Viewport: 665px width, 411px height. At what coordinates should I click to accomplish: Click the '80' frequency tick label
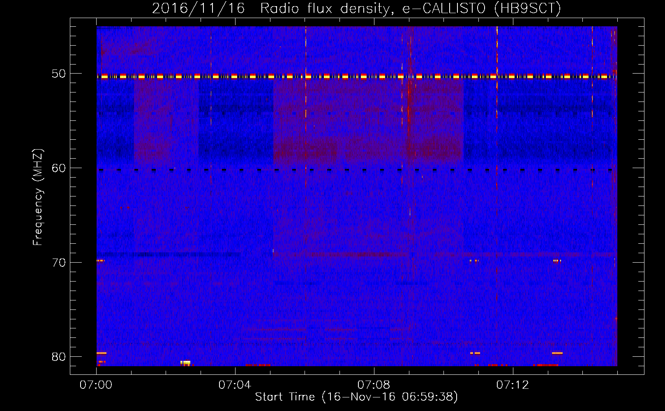[59, 357]
